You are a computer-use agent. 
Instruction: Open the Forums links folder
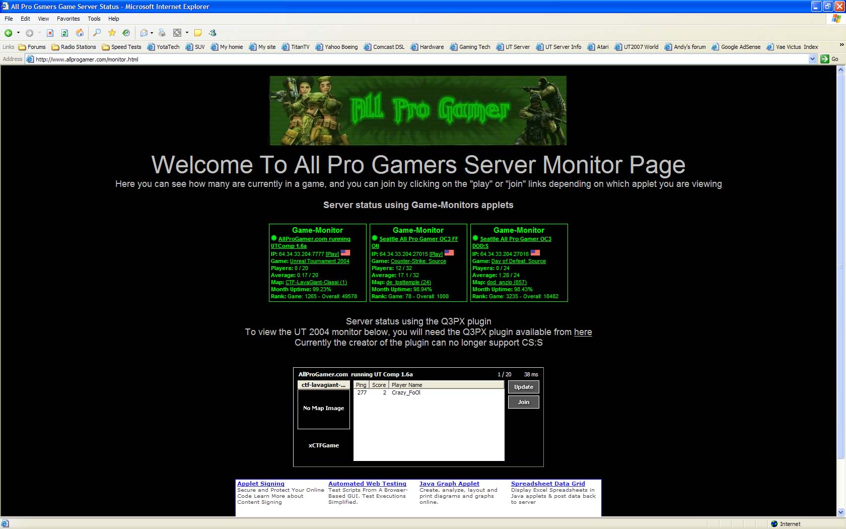(32, 47)
